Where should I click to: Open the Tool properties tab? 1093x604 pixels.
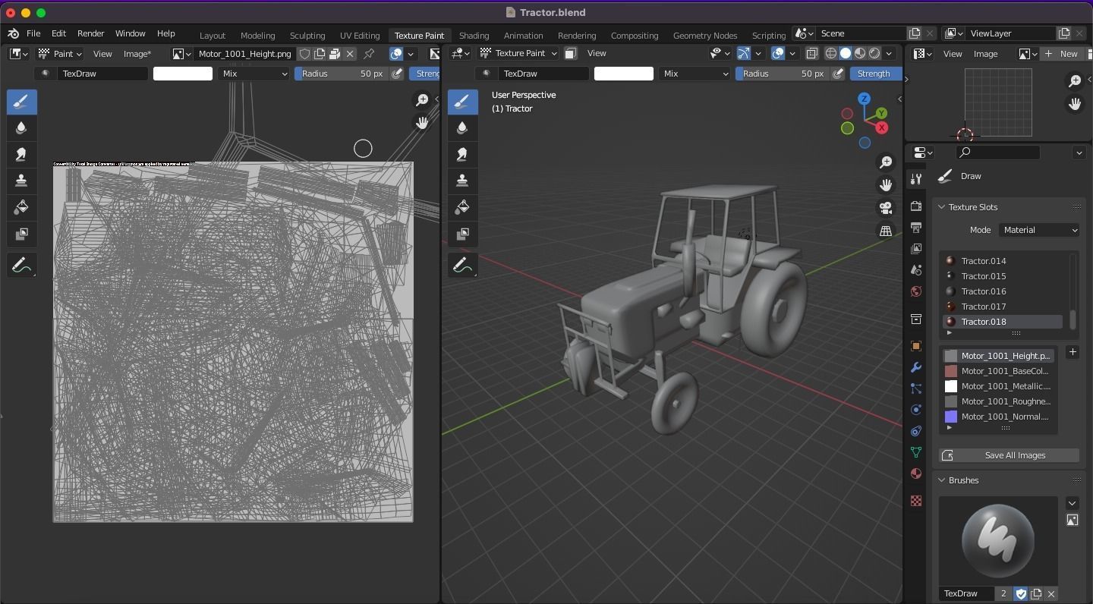916,179
